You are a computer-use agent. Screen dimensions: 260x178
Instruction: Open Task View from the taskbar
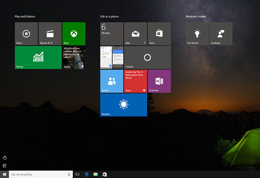tap(77, 174)
